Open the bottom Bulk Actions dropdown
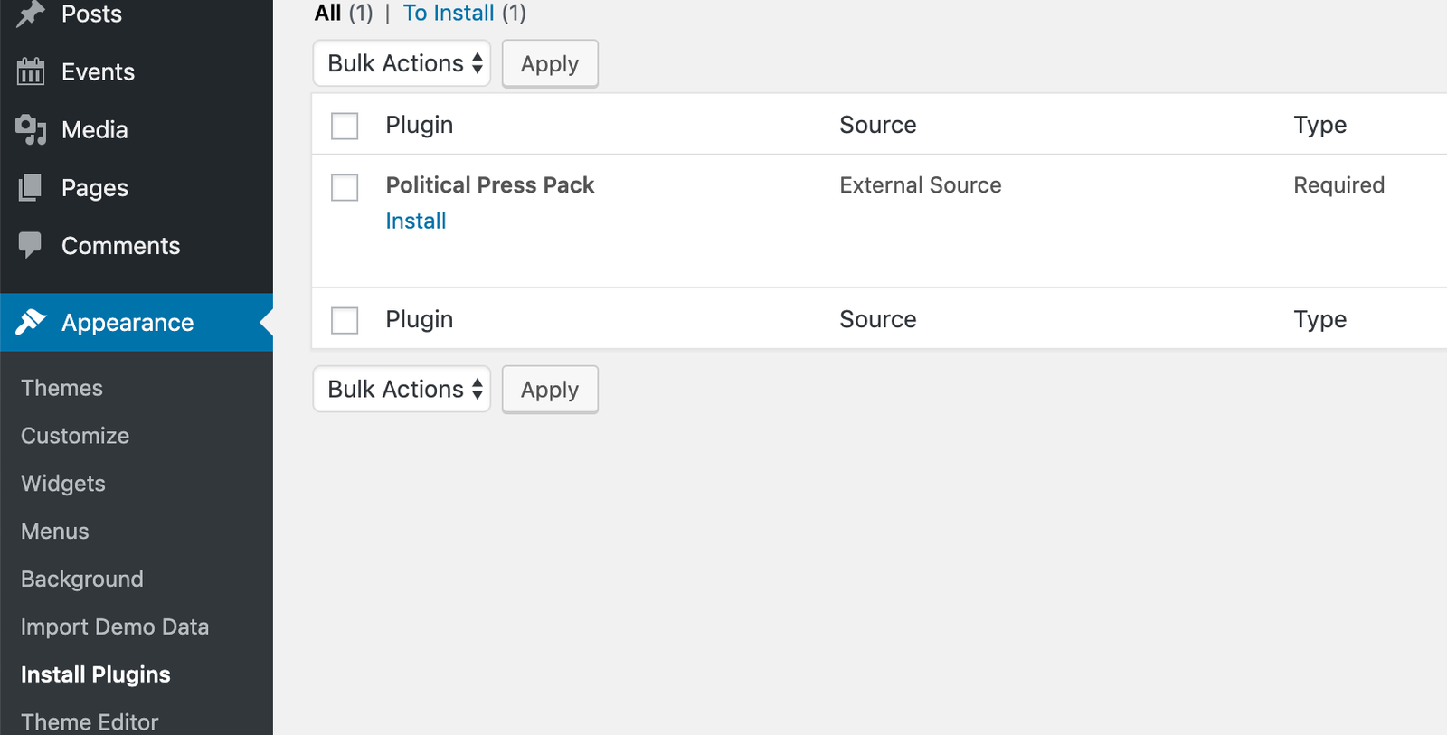Viewport: 1447px width, 735px height. coord(402,389)
